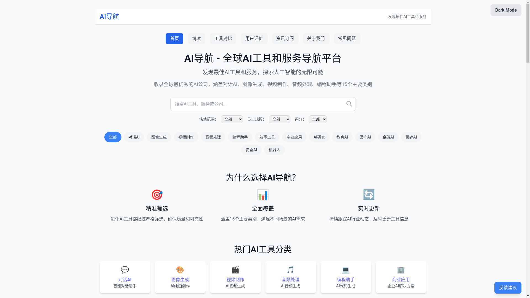The image size is (530, 298).
Task: Click the laptop 编程助手 icon
Action: 346,270
